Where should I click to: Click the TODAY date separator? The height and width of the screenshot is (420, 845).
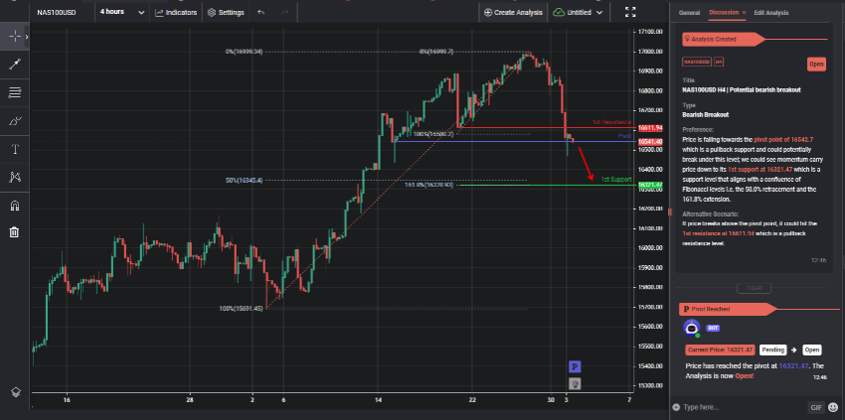[754, 288]
